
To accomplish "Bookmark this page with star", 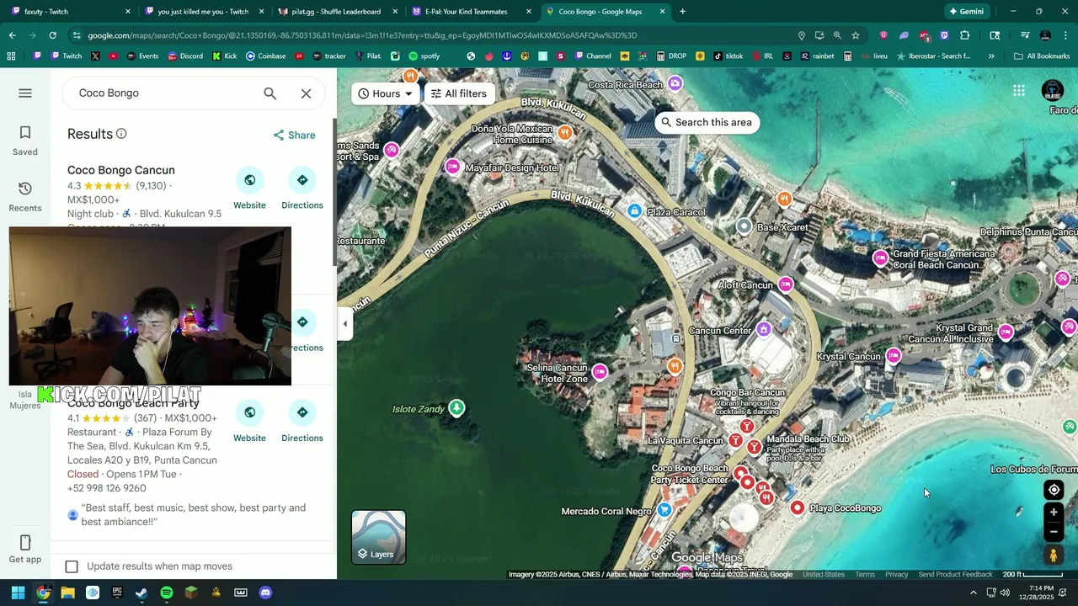I will pos(856,35).
